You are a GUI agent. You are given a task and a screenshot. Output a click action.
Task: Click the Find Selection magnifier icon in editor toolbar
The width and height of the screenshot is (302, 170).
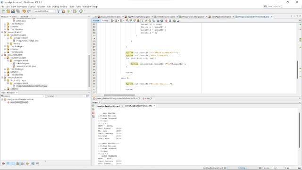pyautogui.click(x=127, y=20)
